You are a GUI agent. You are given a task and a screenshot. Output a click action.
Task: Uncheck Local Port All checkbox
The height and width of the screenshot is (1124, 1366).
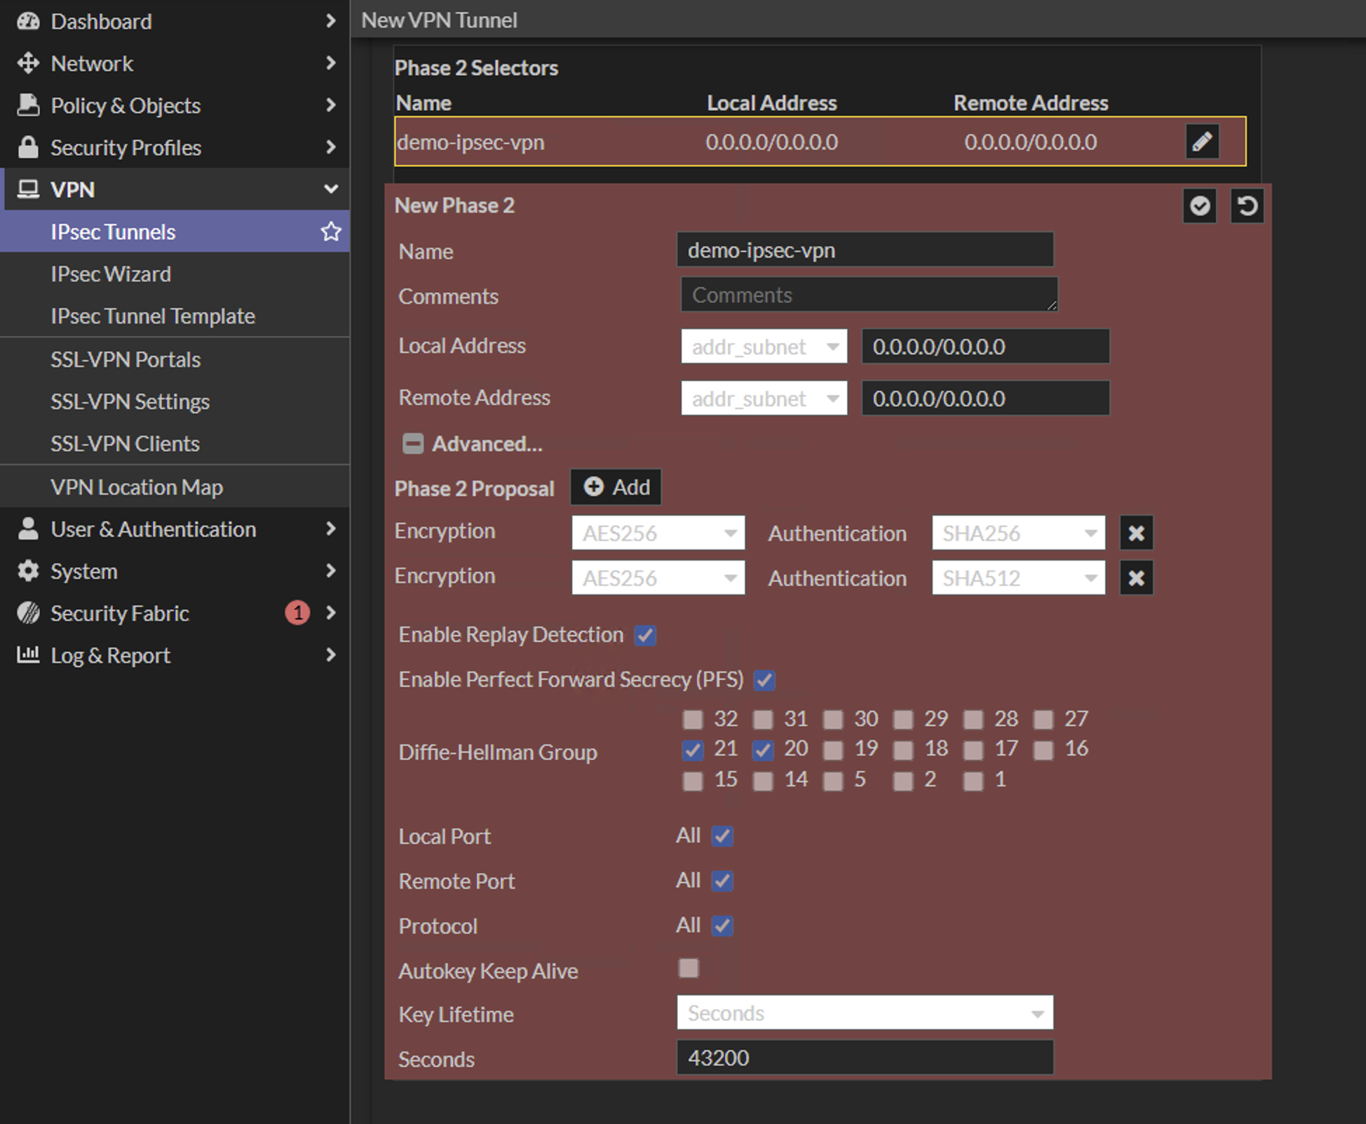pos(722,836)
